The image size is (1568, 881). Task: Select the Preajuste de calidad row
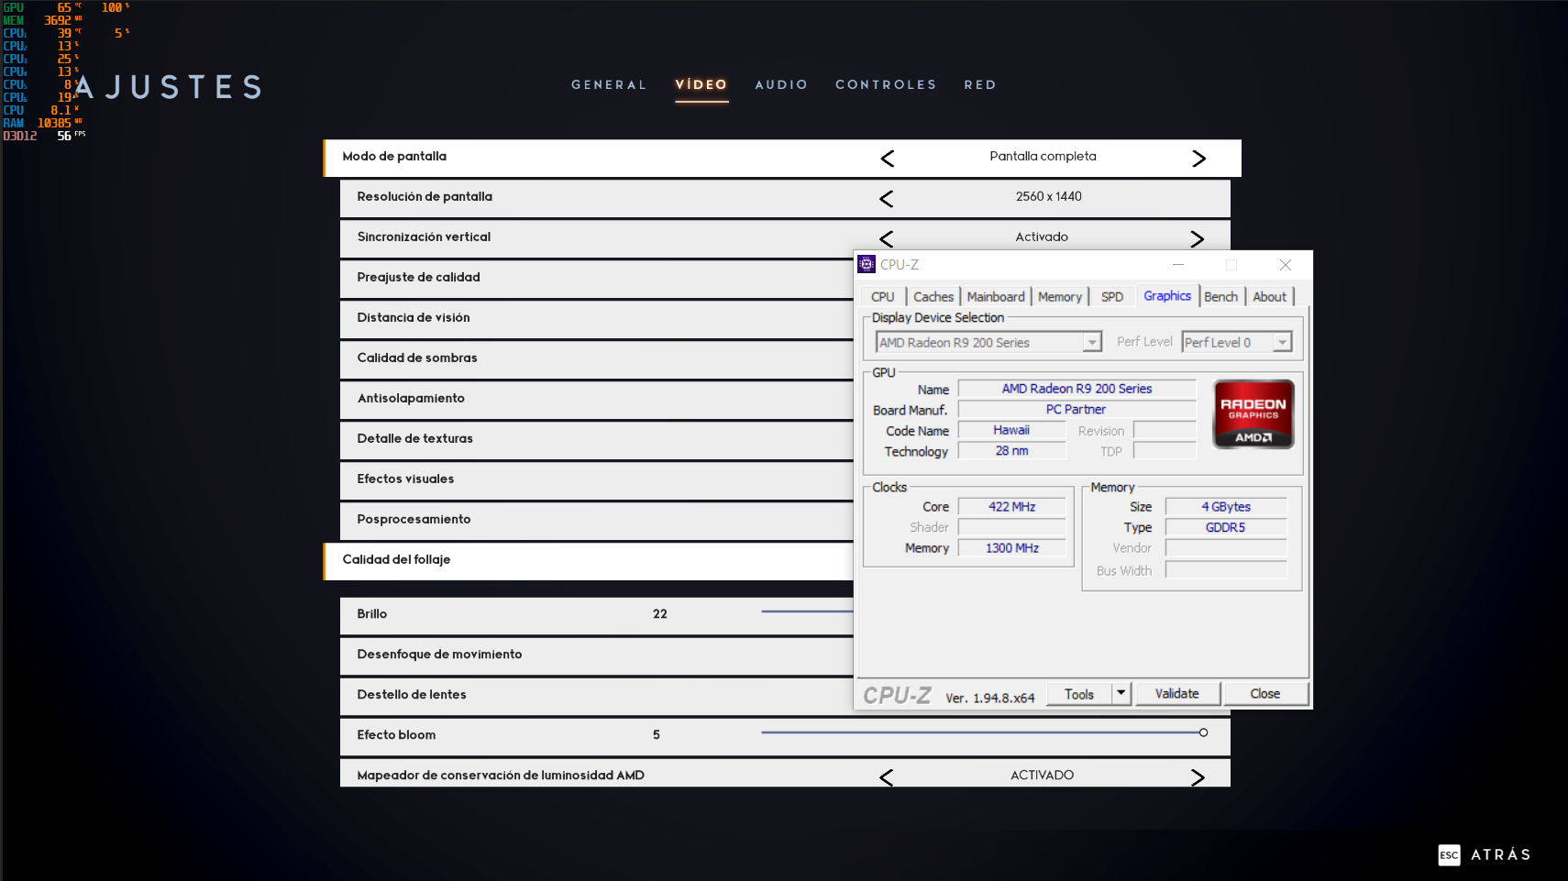(596, 278)
